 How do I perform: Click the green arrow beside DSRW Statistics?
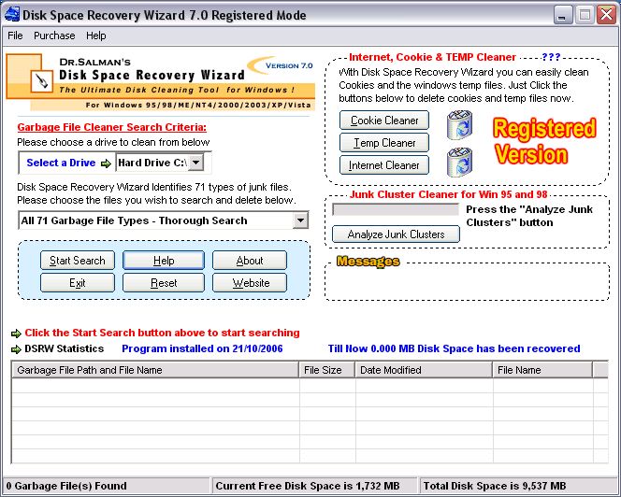coord(16,348)
